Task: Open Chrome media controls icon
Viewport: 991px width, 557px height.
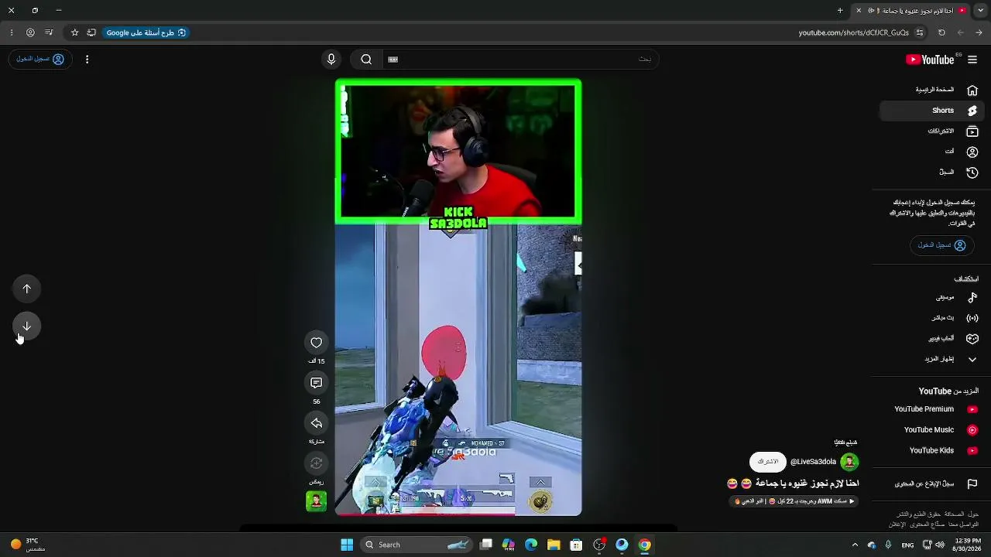Action: [x=50, y=32]
